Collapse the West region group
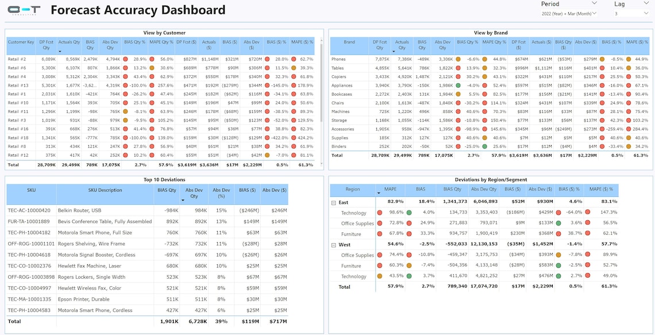This screenshot has width=655, height=335. tap(334, 244)
